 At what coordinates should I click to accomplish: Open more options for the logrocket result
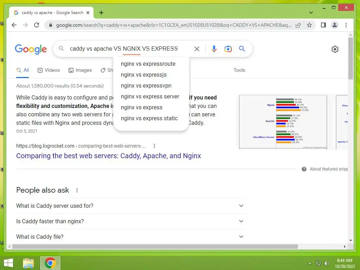[154, 146]
